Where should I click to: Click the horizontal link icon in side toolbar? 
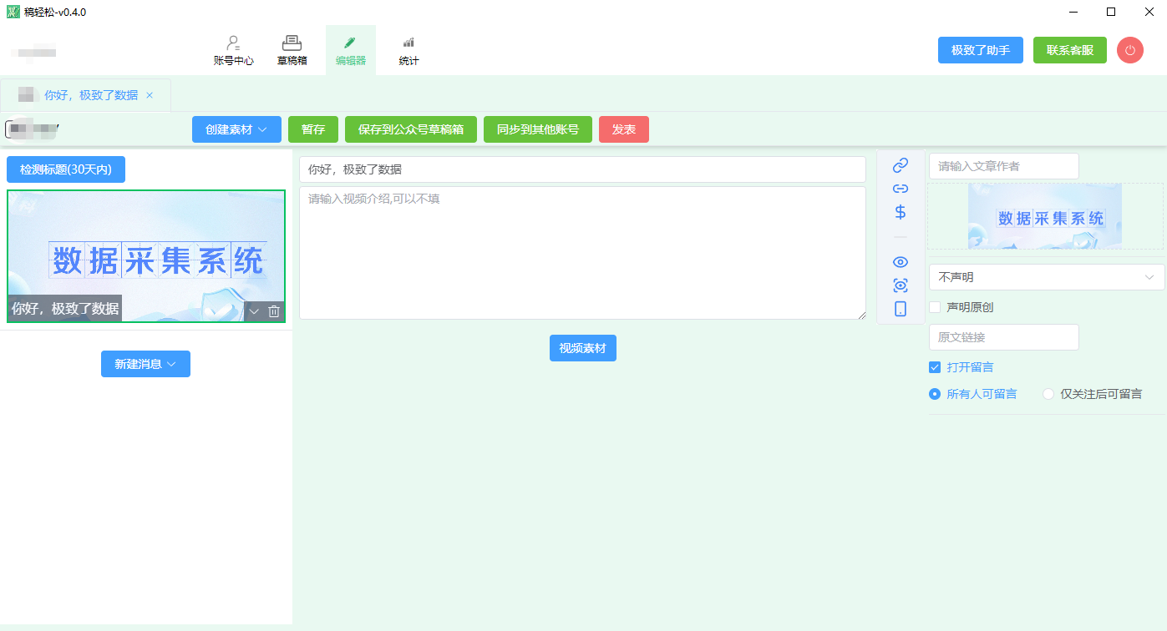[x=900, y=189]
